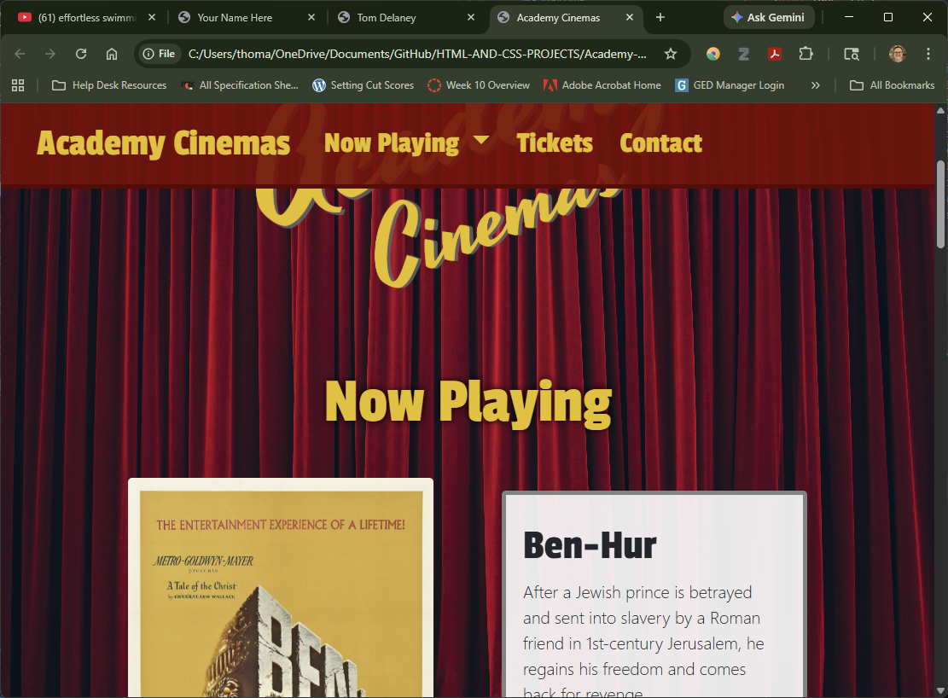Open the Chrome three-dot menu
Screen dimensions: 948x698
point(928,53)
